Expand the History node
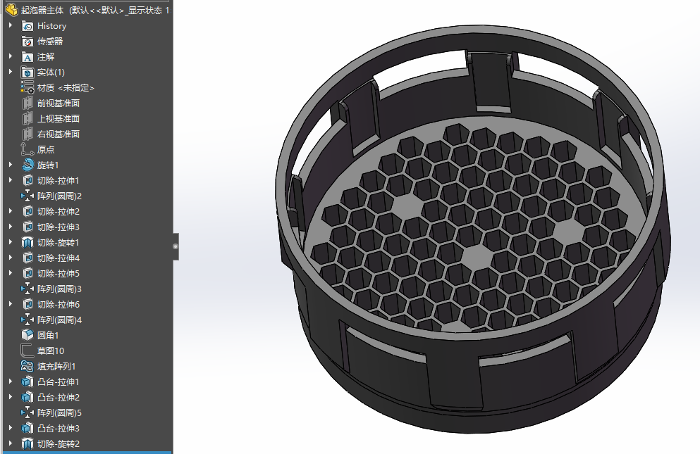Screen dimensions: 700x454 tap(11, 25)
